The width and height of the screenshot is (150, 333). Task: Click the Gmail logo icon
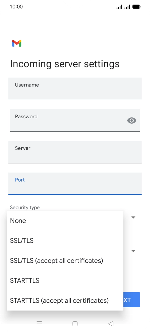coord(17,43)
